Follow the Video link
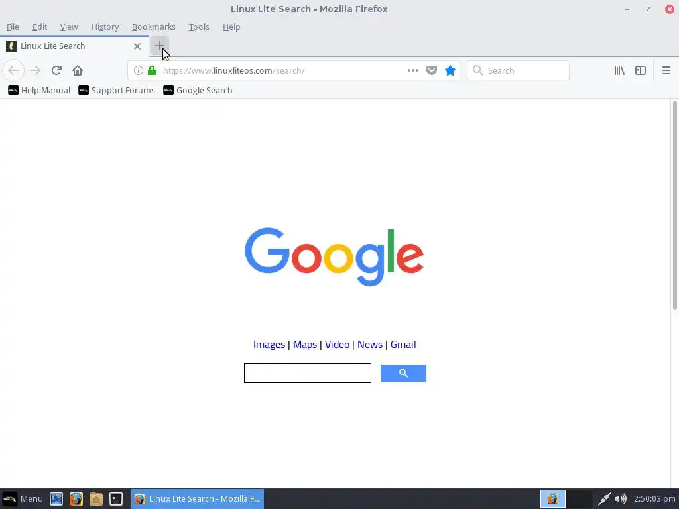The height and width of the screenshot is (509, 679). pyautogui.click(x=337, y=344)
